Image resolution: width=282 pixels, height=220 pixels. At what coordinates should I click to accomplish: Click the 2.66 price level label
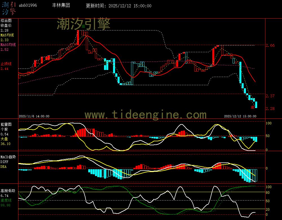(270, 45)
